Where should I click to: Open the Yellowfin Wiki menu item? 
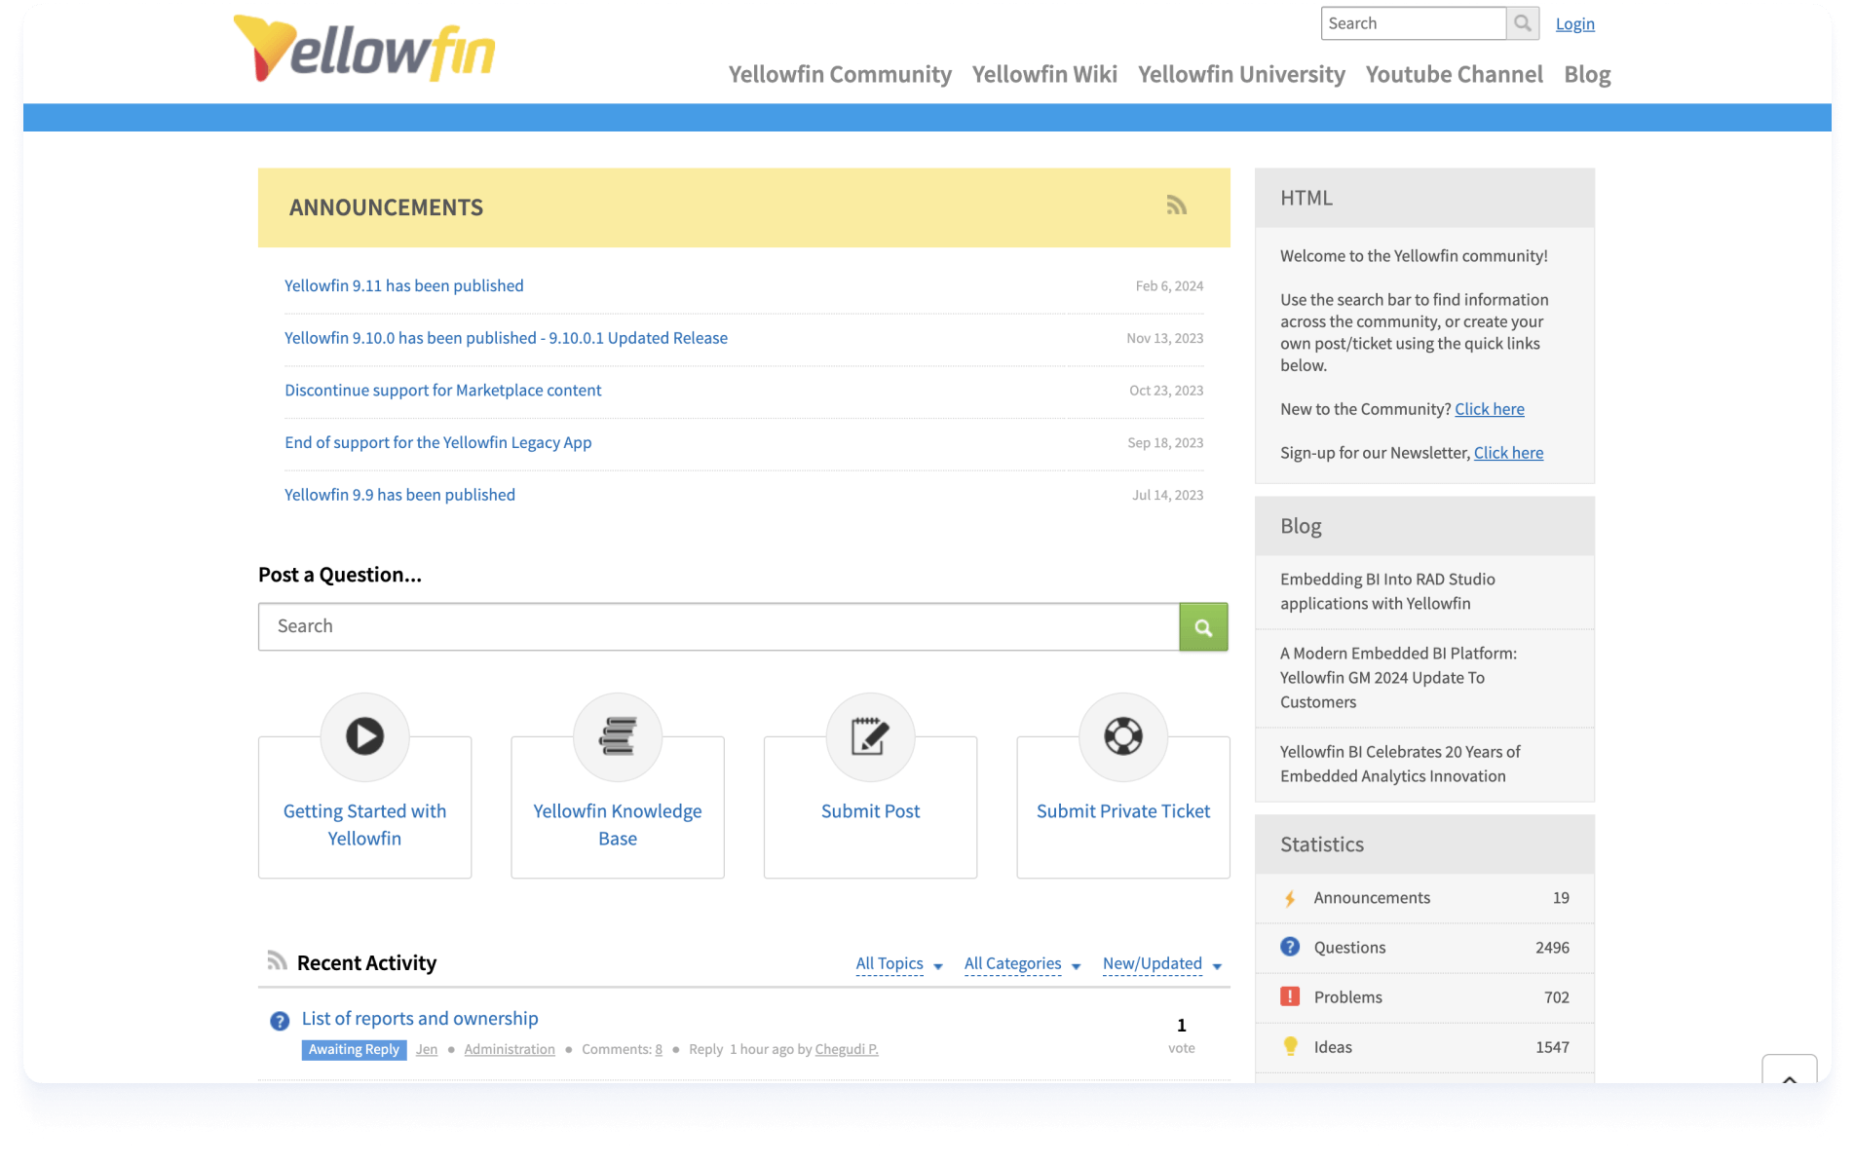[1044, 74]
